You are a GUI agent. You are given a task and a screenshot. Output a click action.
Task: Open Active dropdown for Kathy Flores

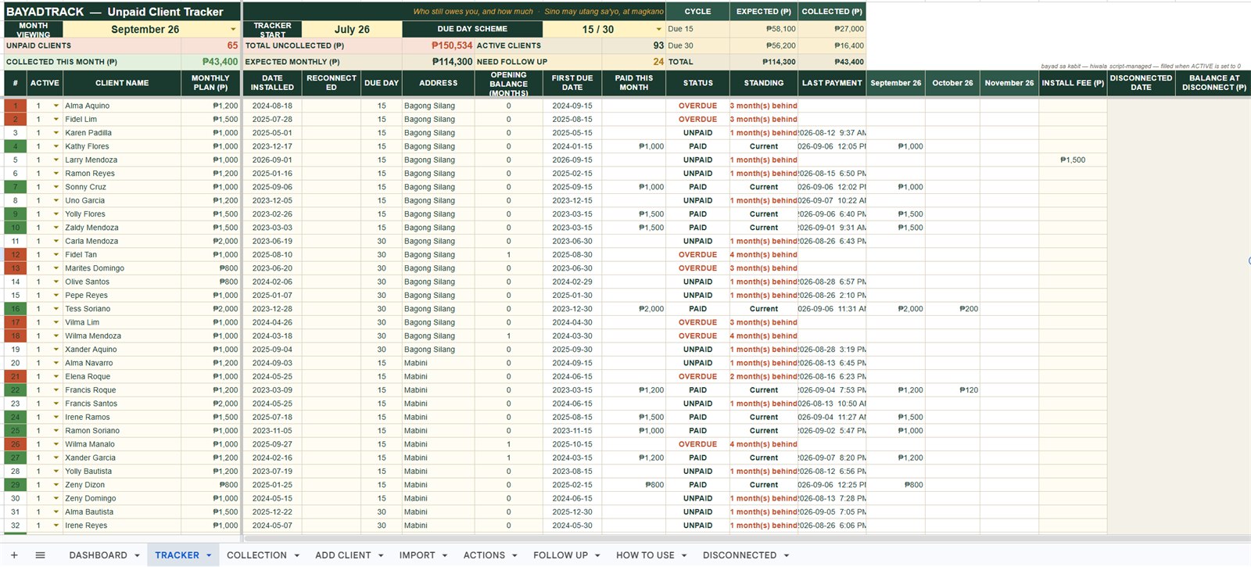point(56,146)
